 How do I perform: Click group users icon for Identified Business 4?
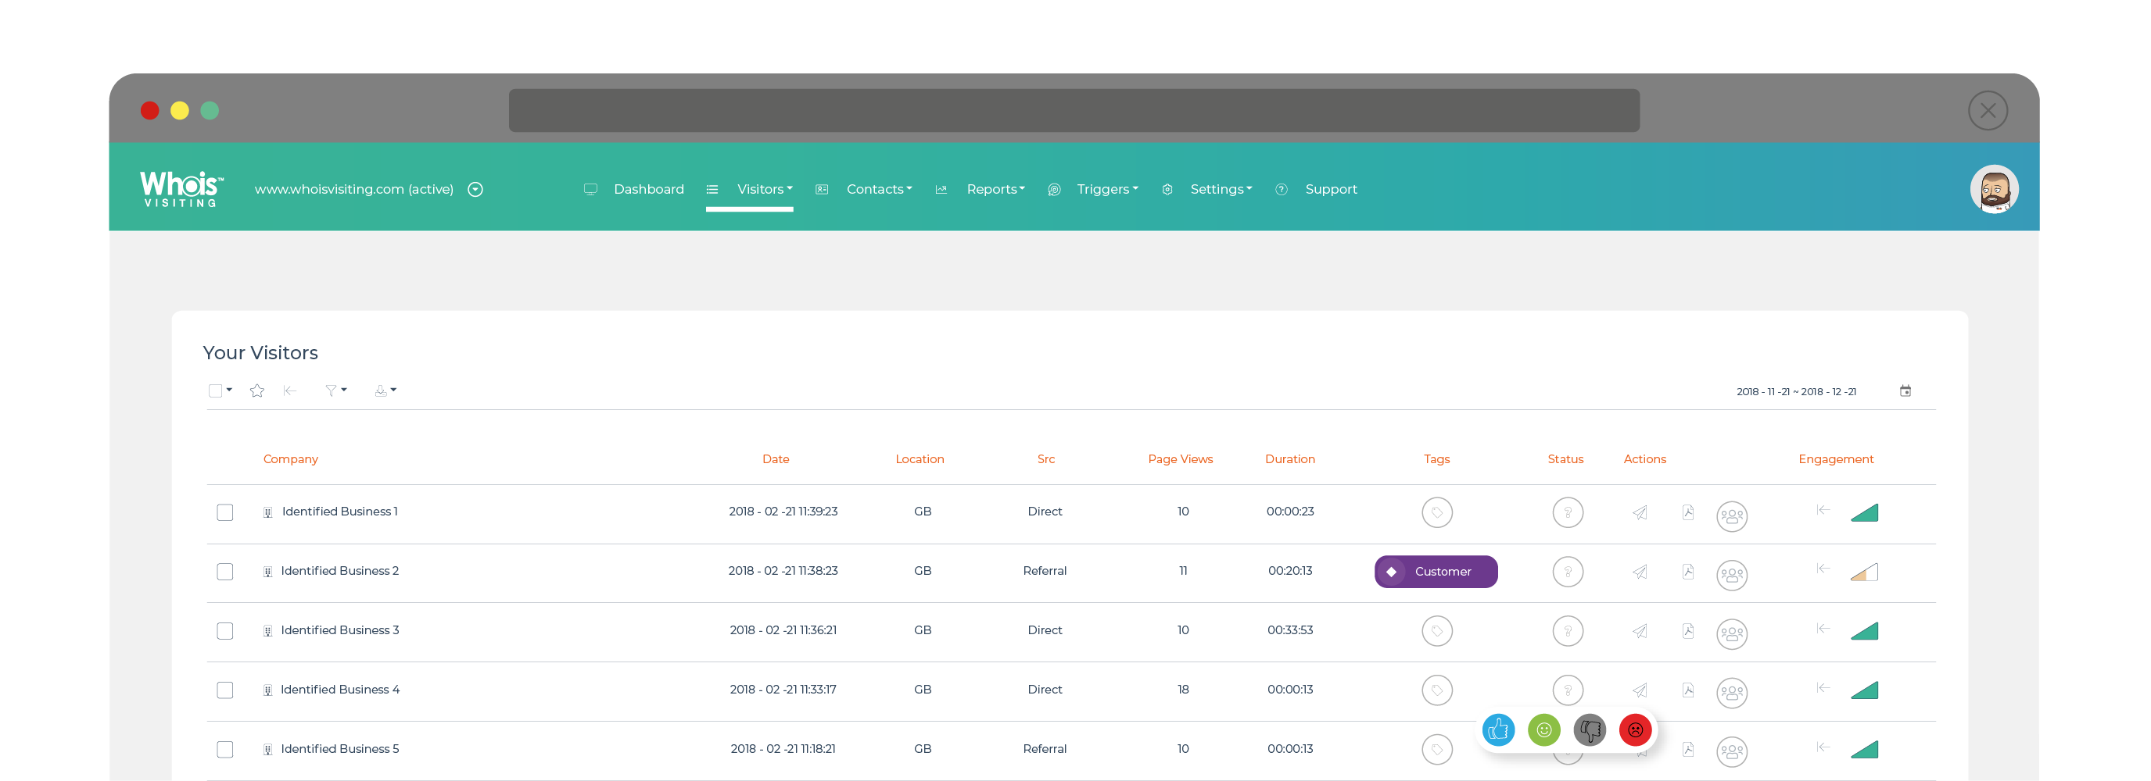1732,694
